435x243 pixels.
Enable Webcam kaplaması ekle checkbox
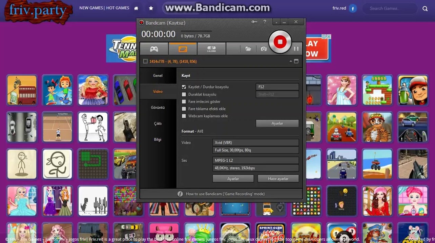click(x=184, y=116)
